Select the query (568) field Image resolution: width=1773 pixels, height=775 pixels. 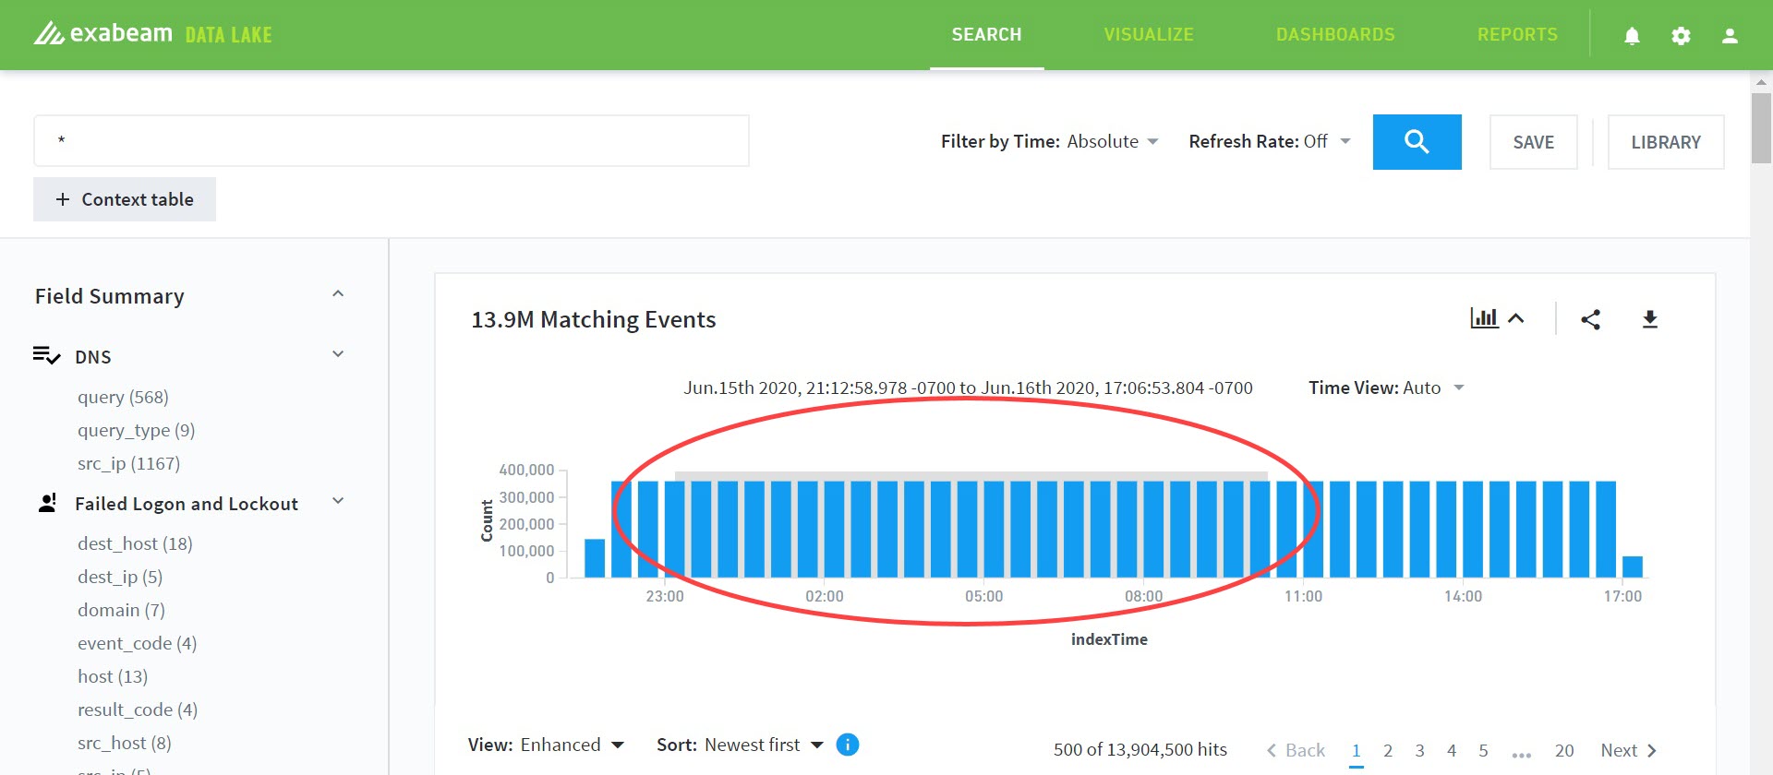click(123, 397)
